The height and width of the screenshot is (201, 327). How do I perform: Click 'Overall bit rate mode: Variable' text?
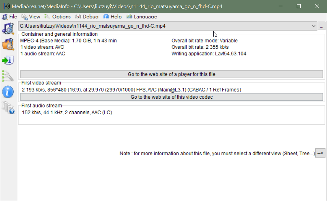click(x=205, y=41)
